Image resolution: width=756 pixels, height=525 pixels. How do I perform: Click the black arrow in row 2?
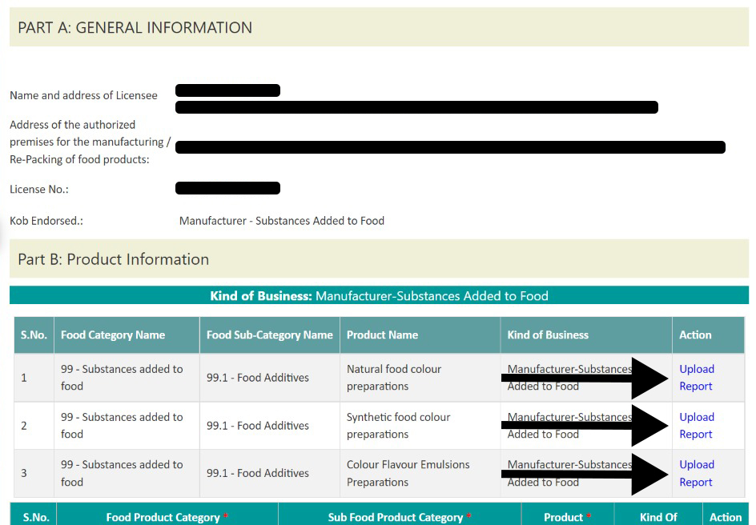coord(585,425)
